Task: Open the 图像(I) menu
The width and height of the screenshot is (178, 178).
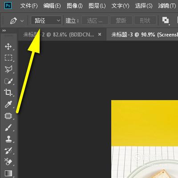Action: [x=75, y=6]
